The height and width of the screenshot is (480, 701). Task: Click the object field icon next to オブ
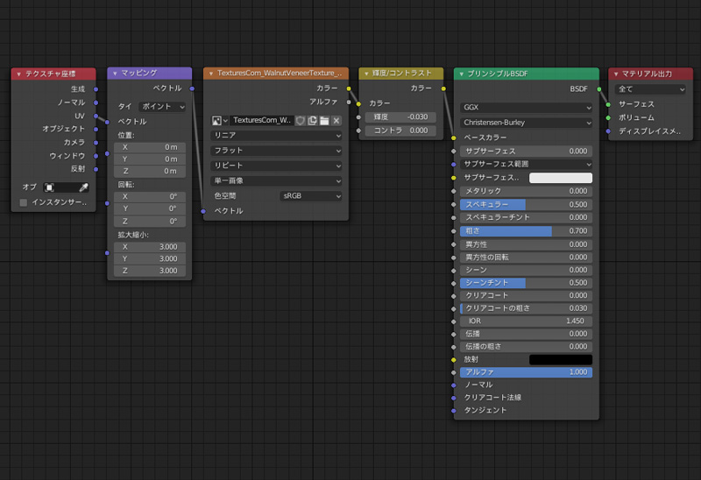click(x=50, y=187)
